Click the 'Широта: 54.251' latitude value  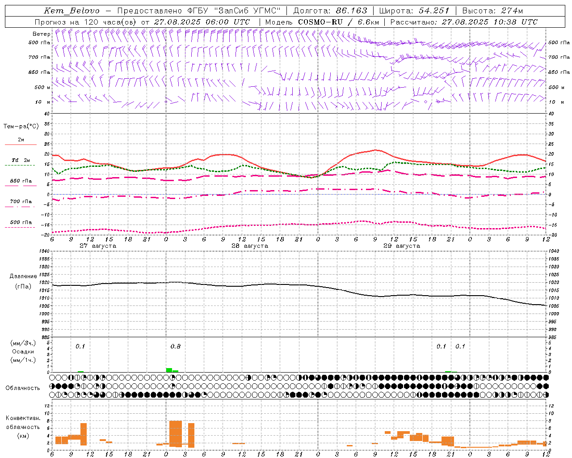[414, 11]
